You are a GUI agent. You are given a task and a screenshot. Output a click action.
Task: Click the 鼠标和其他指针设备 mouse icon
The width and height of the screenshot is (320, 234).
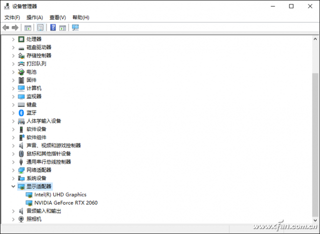pyautogui.click(x=21, y=153)
